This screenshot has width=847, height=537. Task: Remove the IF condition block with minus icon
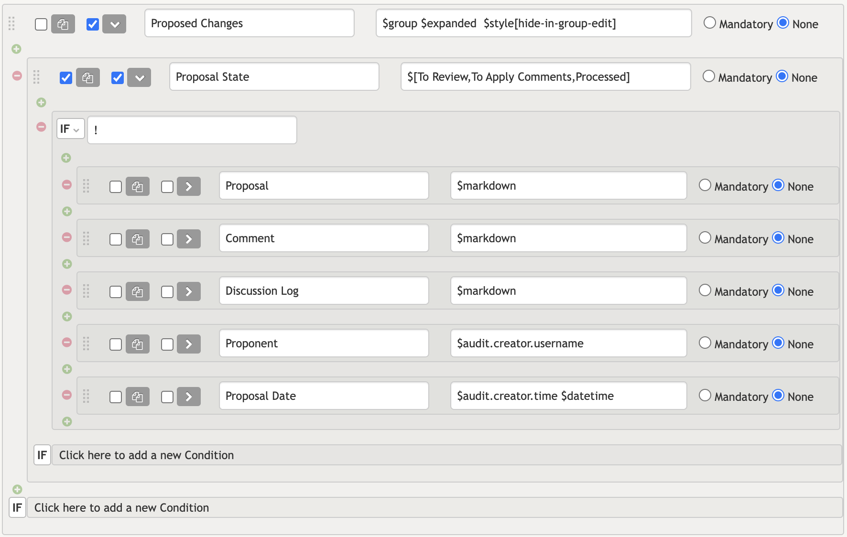[x=42, y=127]
